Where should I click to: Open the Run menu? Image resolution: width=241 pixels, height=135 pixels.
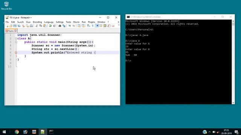click(84, 22)
